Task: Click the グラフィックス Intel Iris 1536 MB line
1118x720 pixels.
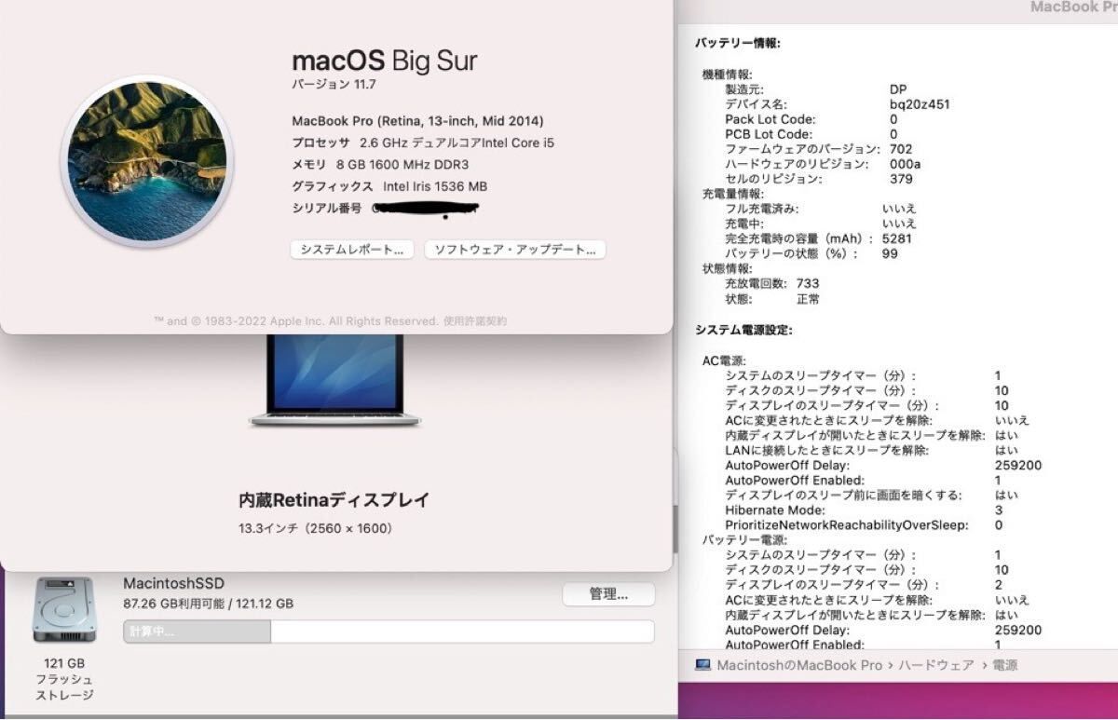Action: point(389,186)
